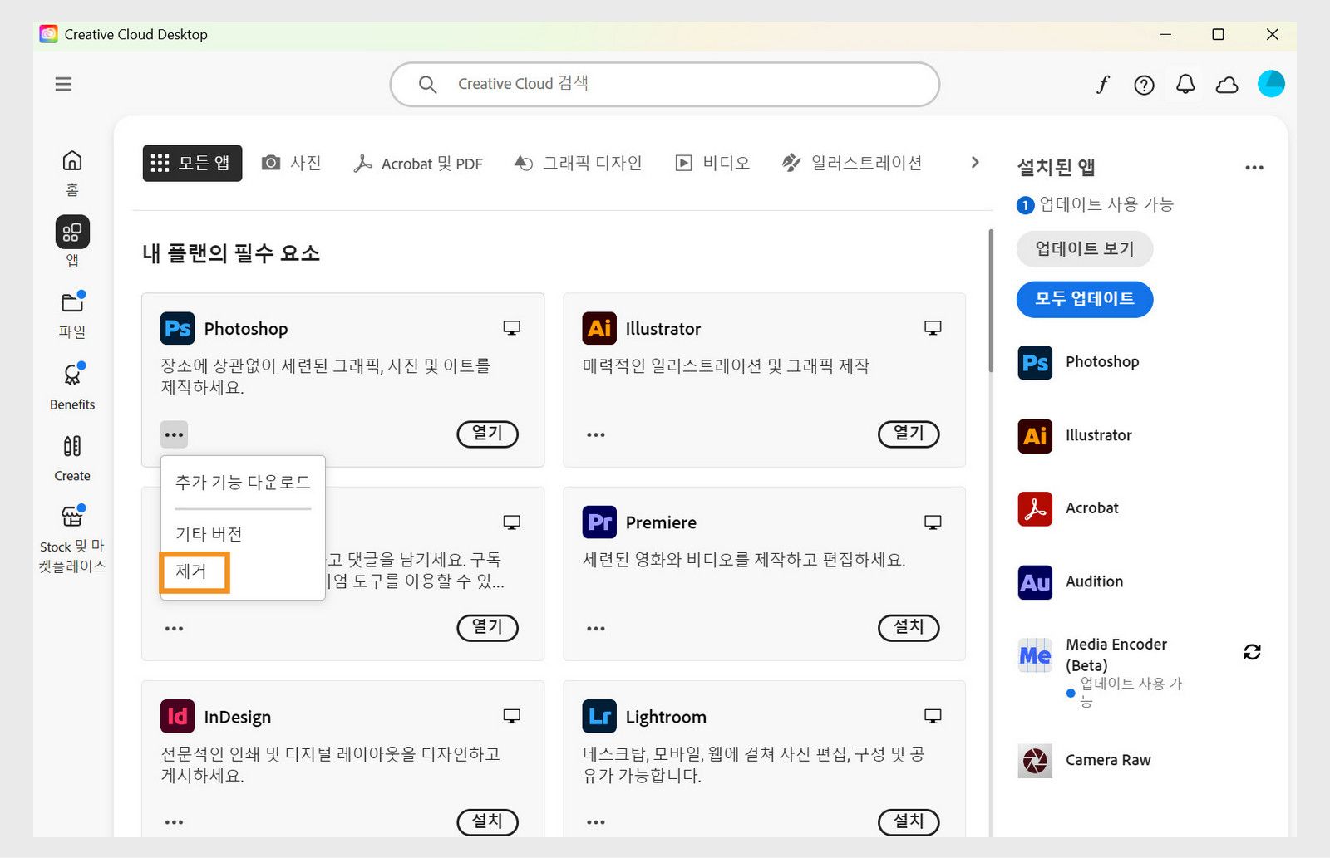Select Audition from installed apps

coord(1094,581)
